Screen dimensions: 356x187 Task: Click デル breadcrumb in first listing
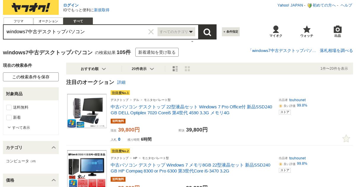[x=136, y=100]
